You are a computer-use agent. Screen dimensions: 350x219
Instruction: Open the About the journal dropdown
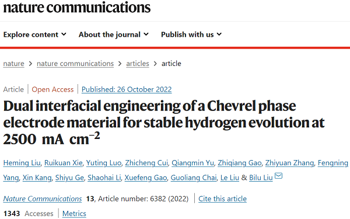pyautogui.click(x=114, y=34)
